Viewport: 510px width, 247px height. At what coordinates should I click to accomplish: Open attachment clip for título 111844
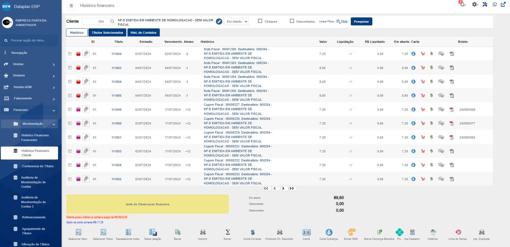(x=86, y=53)
